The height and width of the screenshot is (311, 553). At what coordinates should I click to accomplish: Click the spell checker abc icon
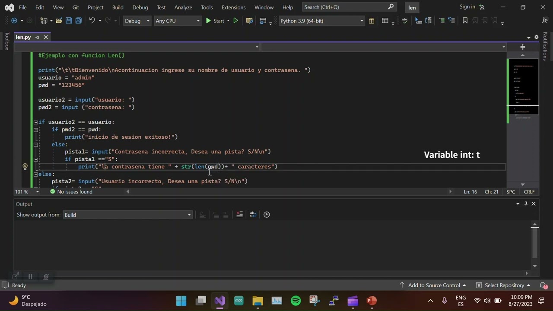pyautogui.click(x=405, y=21)
